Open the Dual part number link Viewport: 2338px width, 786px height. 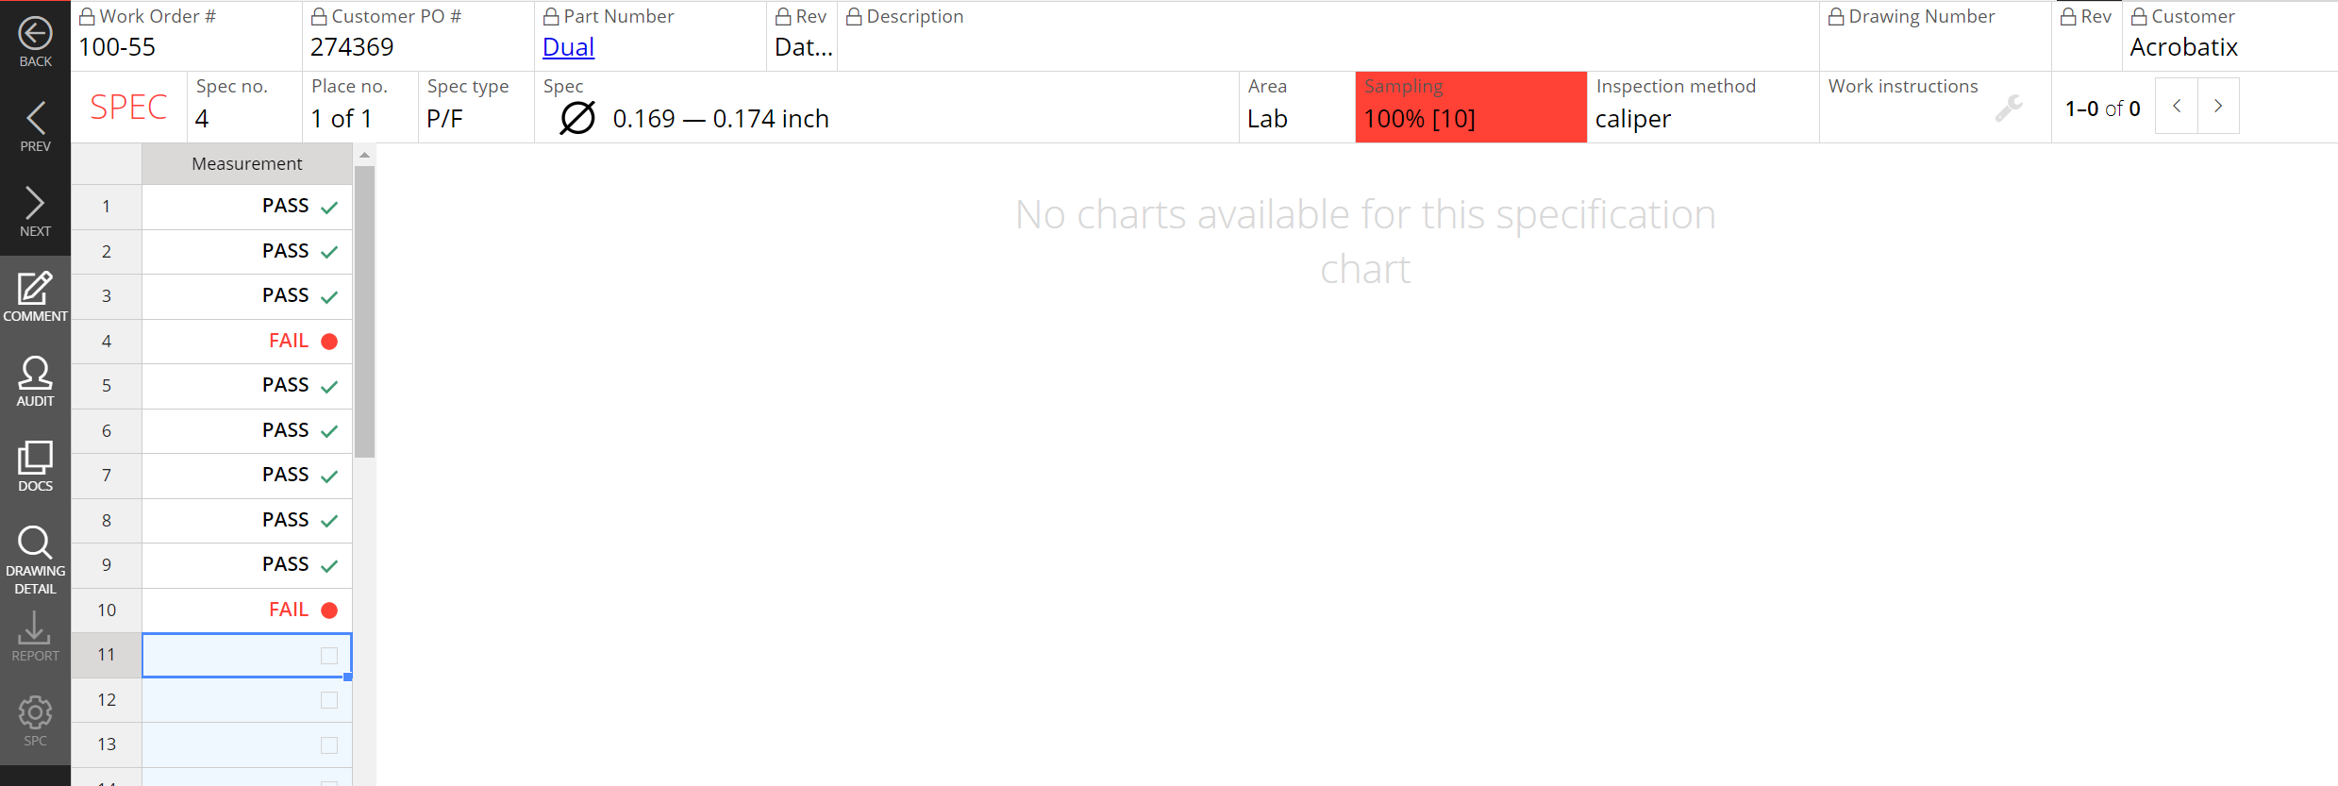[568, 47]
